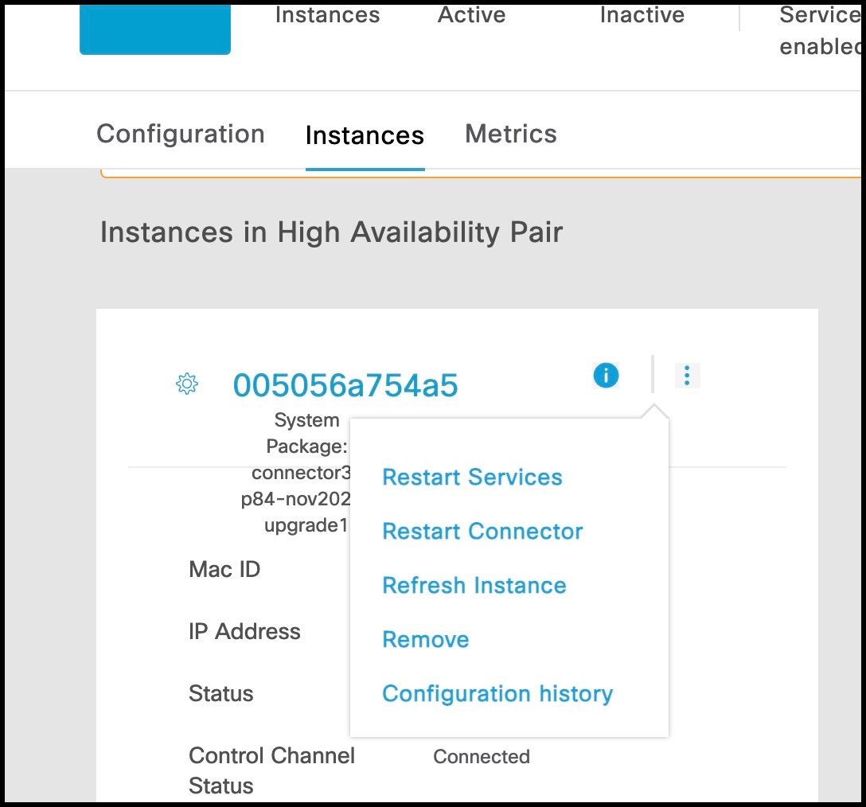This screenshot has width=866, height=807.
Task: Select Restart Connector in the popup menu
Action: click(482, 532)
